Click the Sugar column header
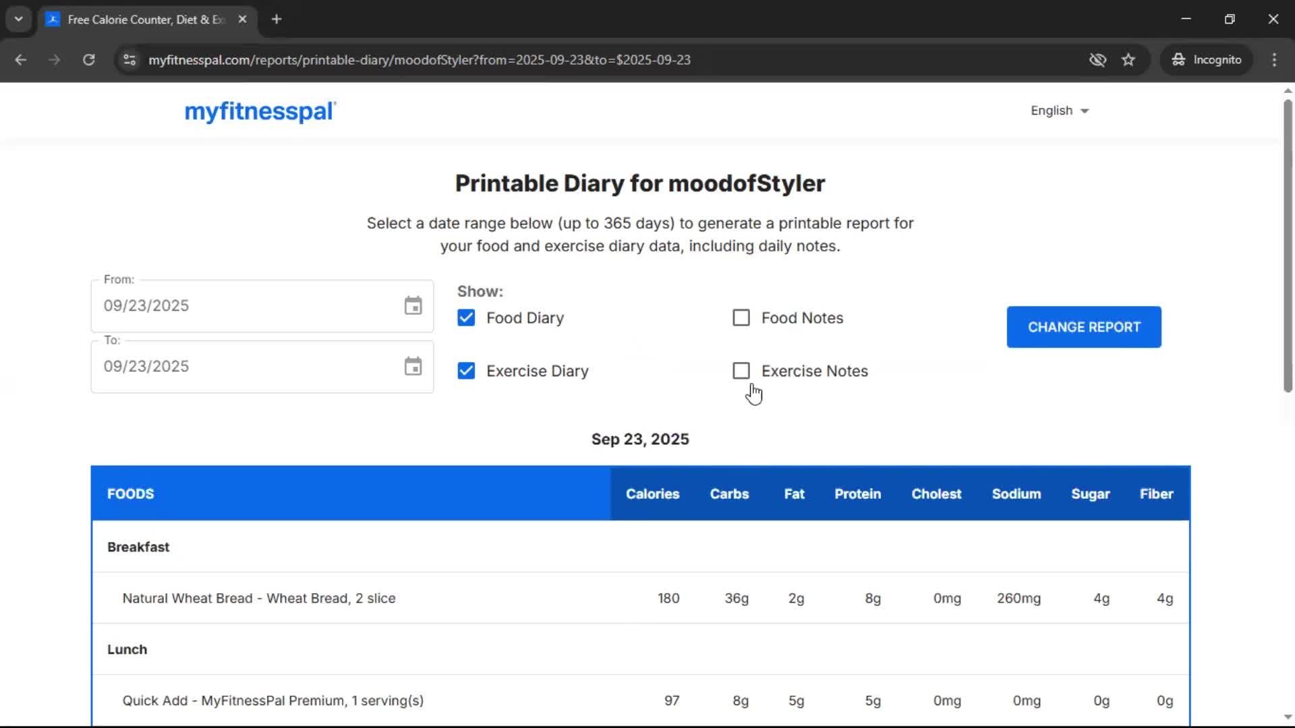 click(1090, 493)
